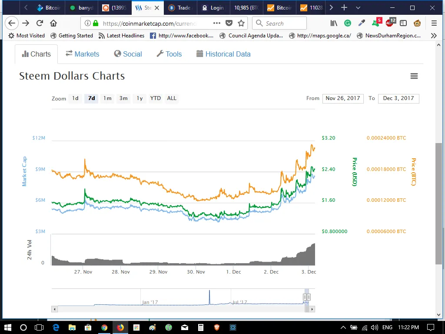
Task: Open the chart context hamburger menu
Action: click(x=414, y=76)
